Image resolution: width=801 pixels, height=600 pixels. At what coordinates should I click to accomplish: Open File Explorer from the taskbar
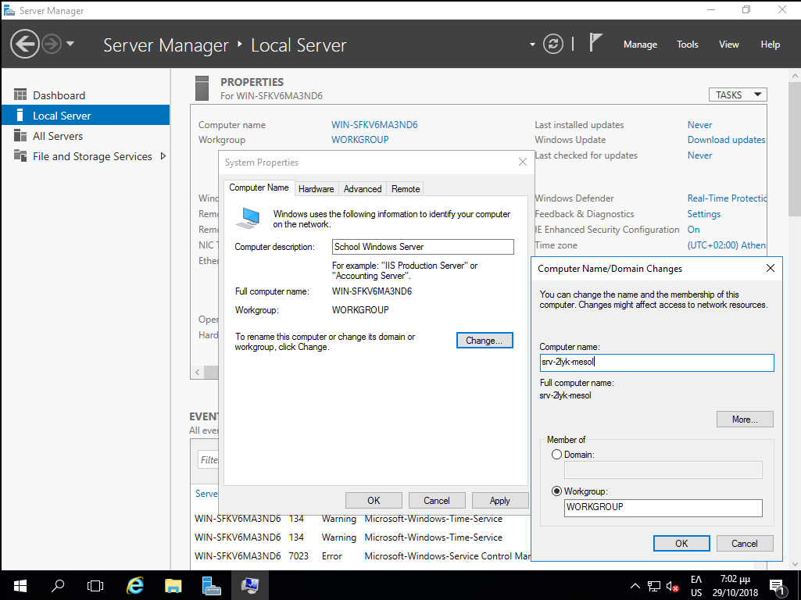(x=173, y=585)
